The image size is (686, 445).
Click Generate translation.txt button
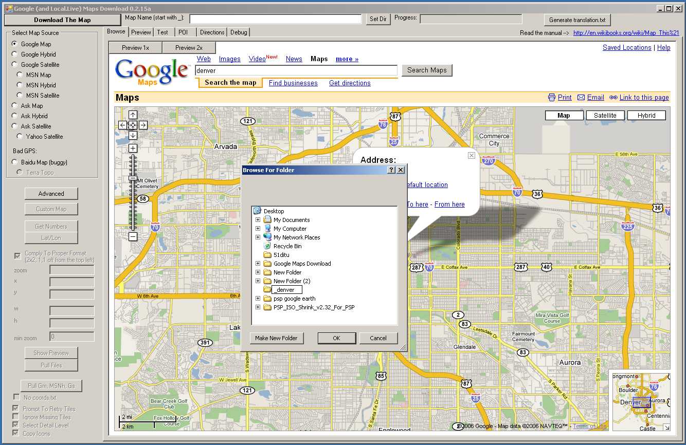577,20
